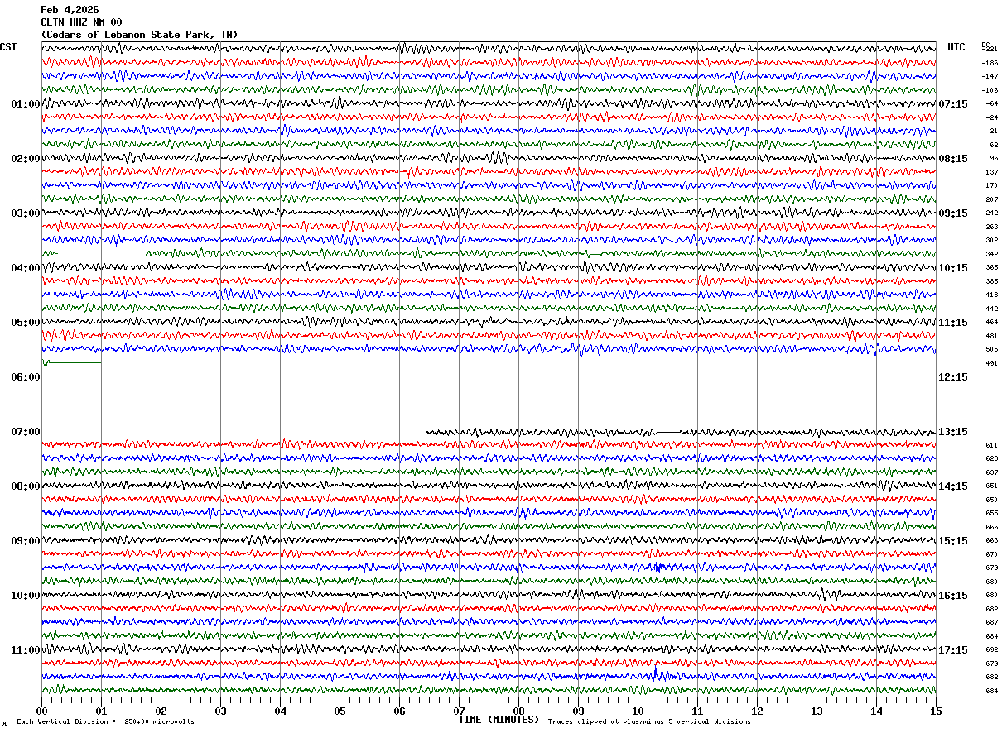The width and height of the screenshot is (1002, 733).
Task: Click the "06:00" CST time label
Action: [x=25, y=377]
